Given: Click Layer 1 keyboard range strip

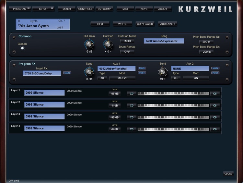Looking at the screenshot, I should (173, 94).
